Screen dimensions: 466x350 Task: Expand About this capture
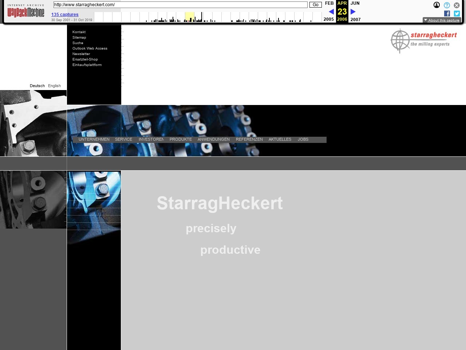442,20
